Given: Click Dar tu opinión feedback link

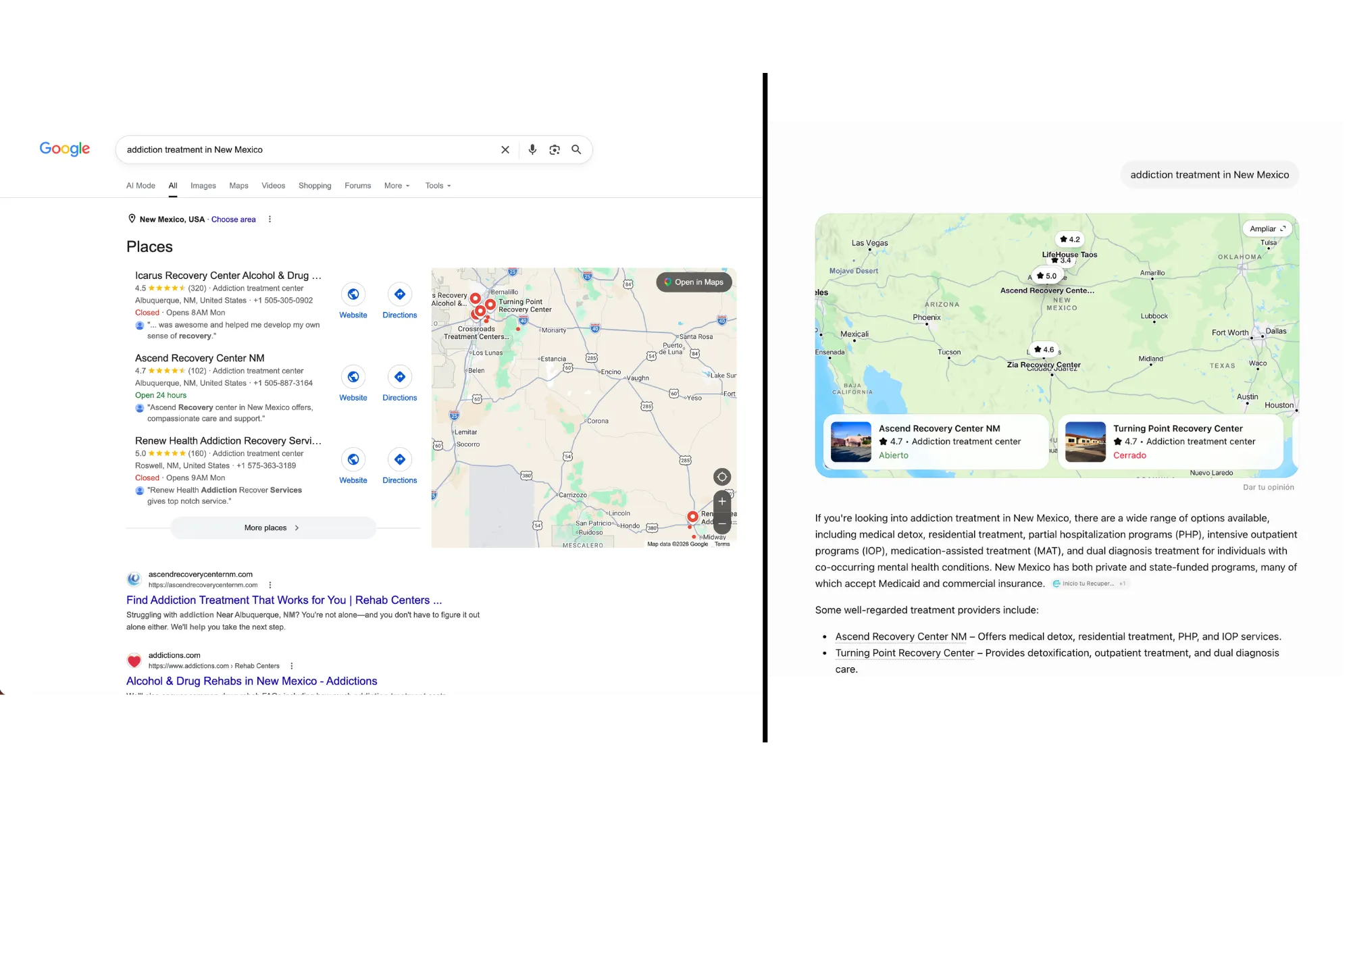Looking at the screenshot, I should 1269,487.
